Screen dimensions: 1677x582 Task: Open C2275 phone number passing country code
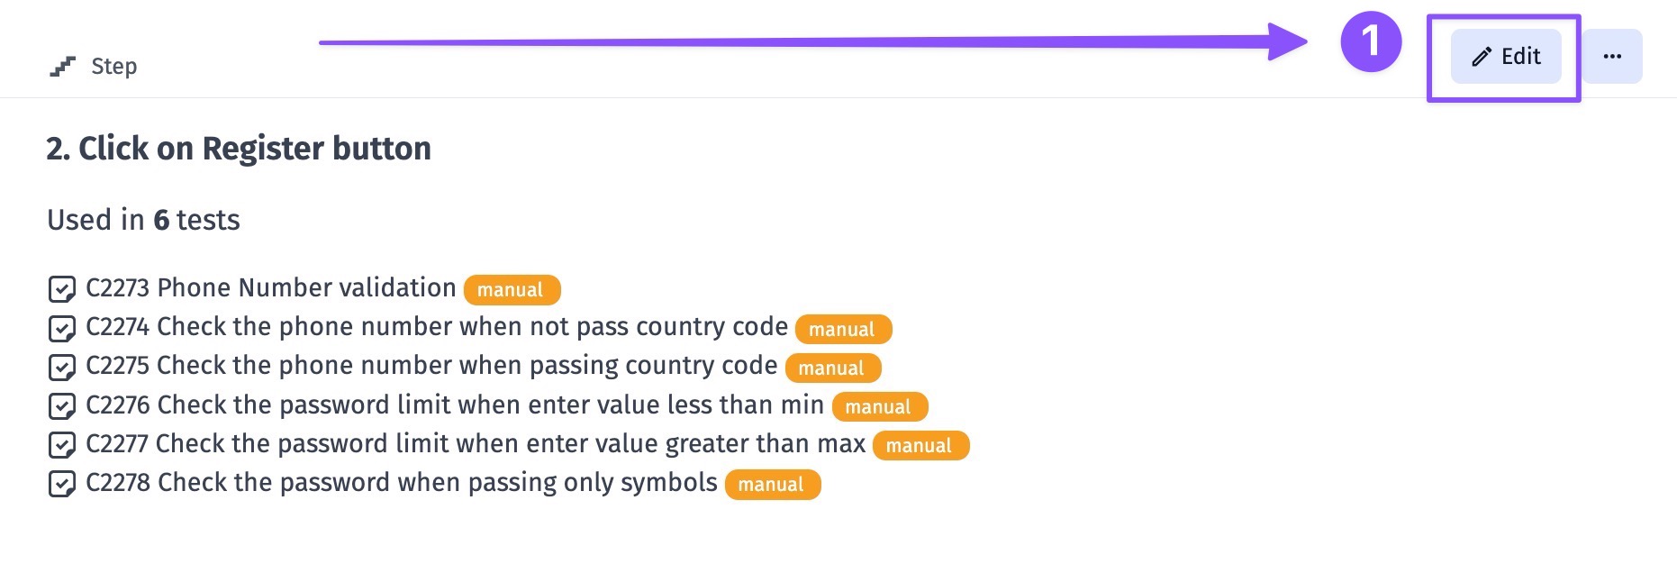pyautogui.click(x=431, y=366)
